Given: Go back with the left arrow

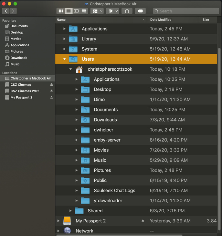Looking at the screenshot, I should click(6, 11).
